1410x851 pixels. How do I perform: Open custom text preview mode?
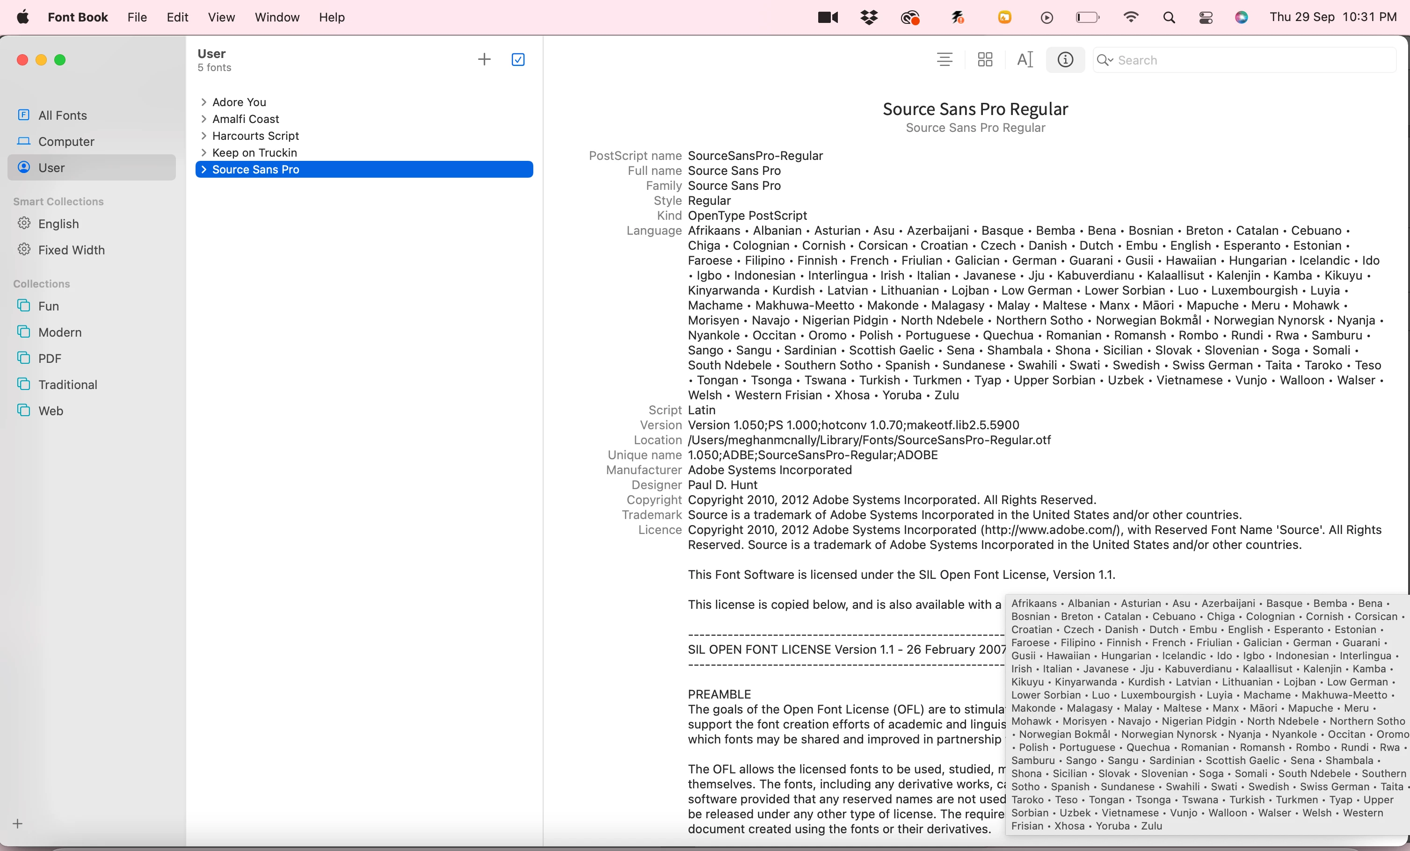click(x=1025, y=59)
